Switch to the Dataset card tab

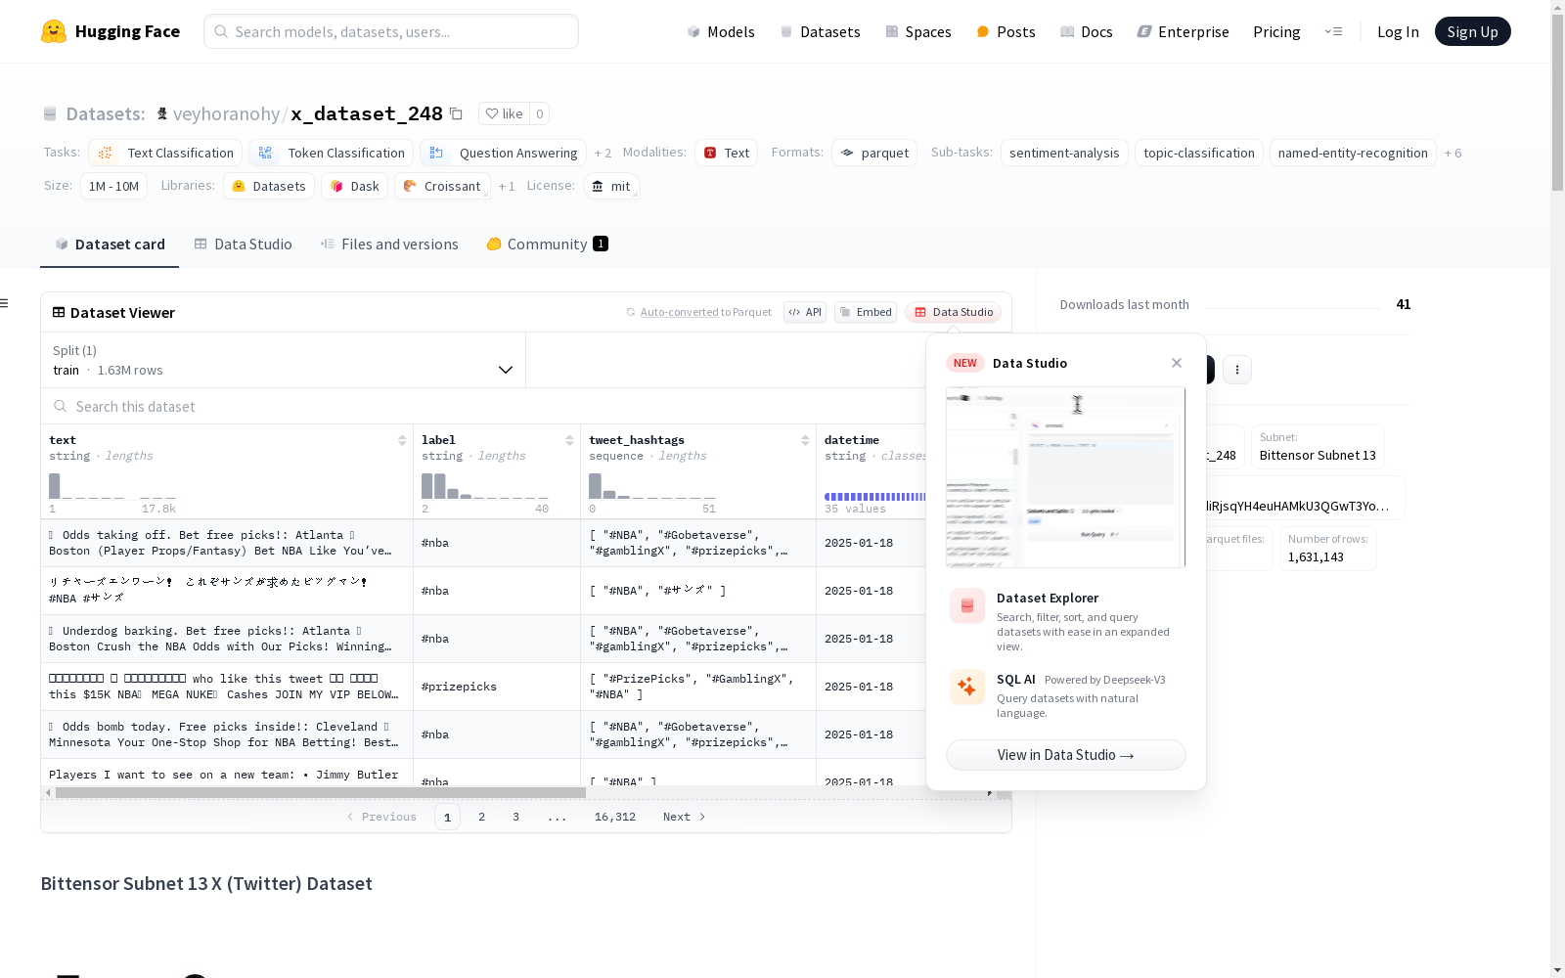coord(110,244)
